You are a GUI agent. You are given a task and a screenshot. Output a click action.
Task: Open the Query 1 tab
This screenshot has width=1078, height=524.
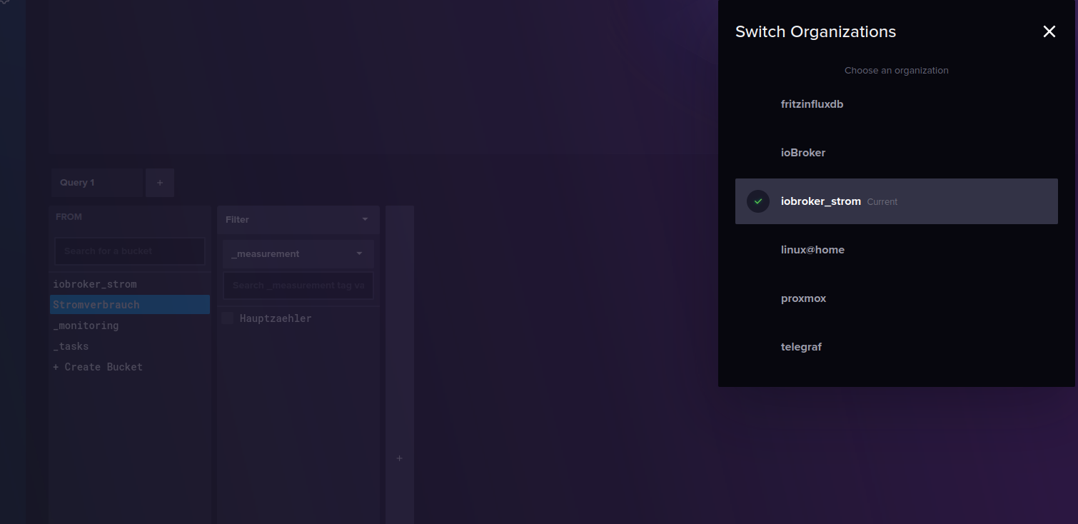pyautogui.click(x=96, y=183)
